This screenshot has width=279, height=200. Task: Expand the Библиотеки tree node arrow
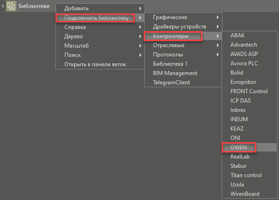[3, 6]
